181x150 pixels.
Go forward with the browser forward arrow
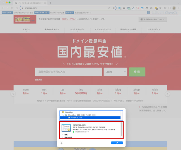click(x=8, y=8)
